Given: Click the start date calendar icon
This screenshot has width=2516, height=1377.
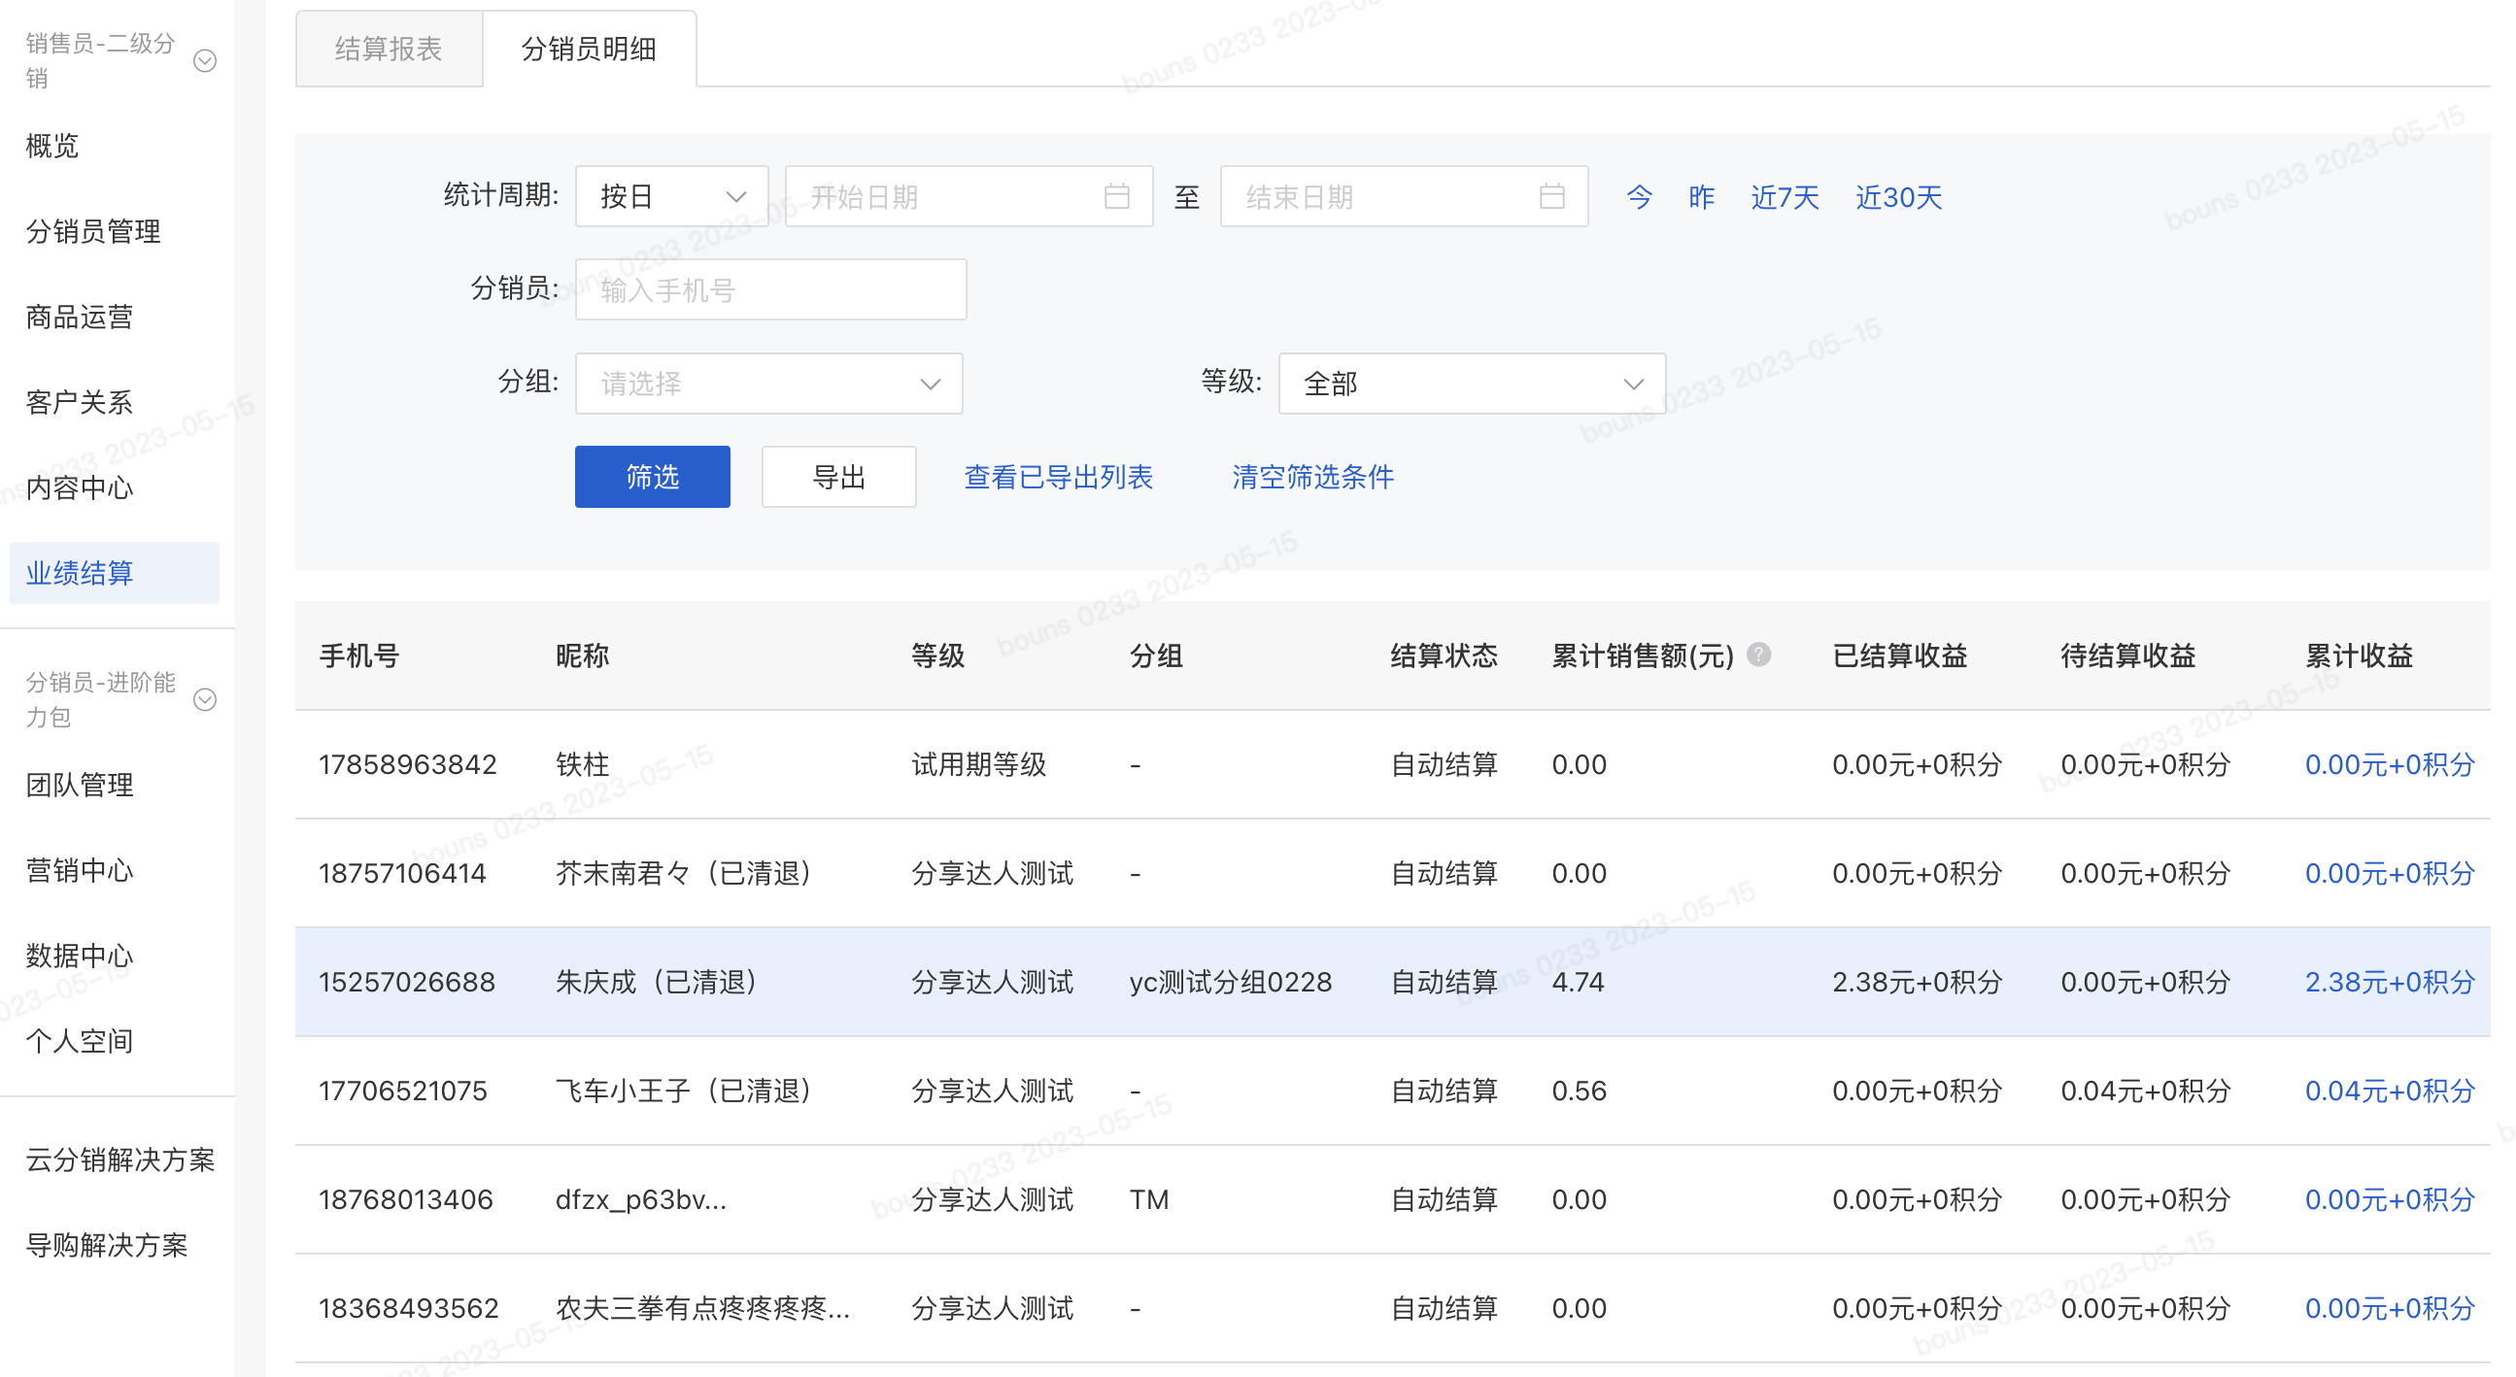Looking at the screenshot, I should click(x=1116, y=196).
